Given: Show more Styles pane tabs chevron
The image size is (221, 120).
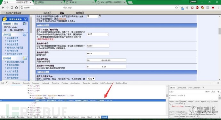Looking at the screenshot, I should pos(203,88).
